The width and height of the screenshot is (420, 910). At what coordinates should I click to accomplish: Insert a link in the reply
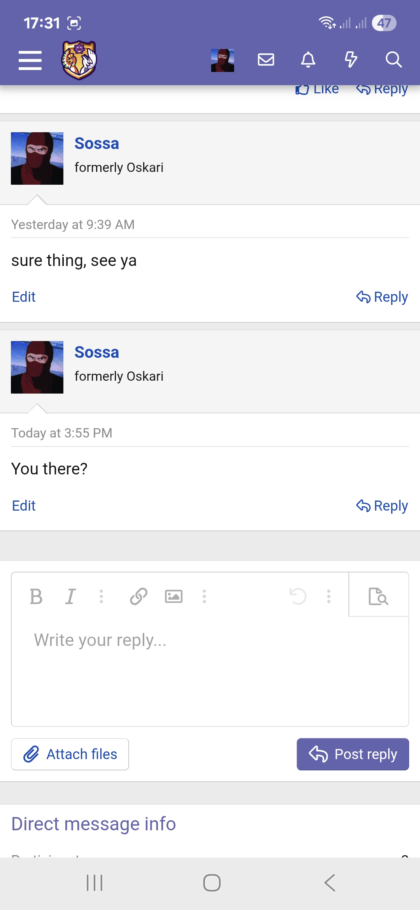pyautogui.click(x=138, y=596)
